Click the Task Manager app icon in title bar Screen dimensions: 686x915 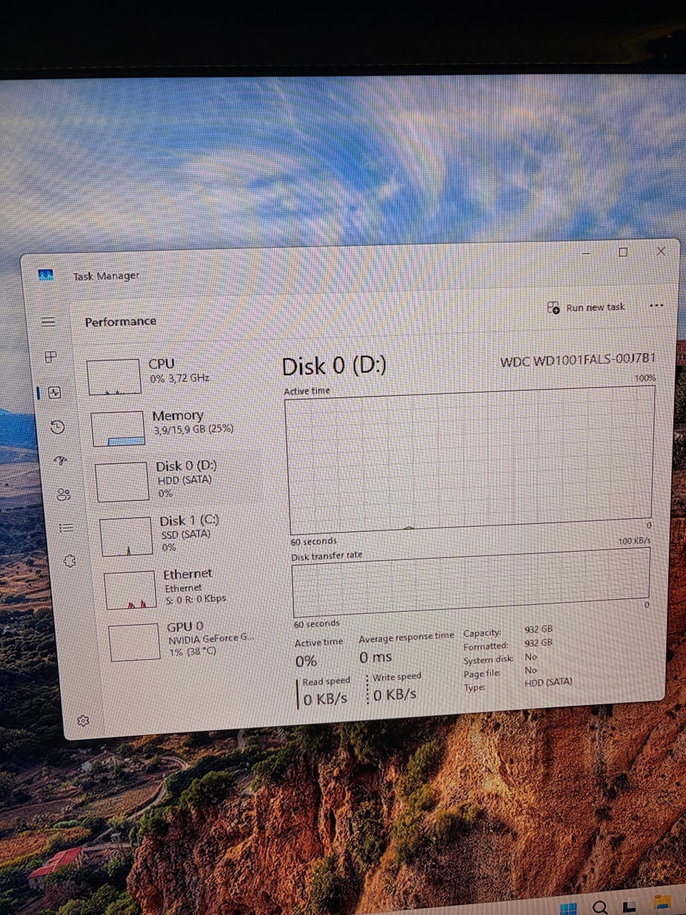(46, 274)
